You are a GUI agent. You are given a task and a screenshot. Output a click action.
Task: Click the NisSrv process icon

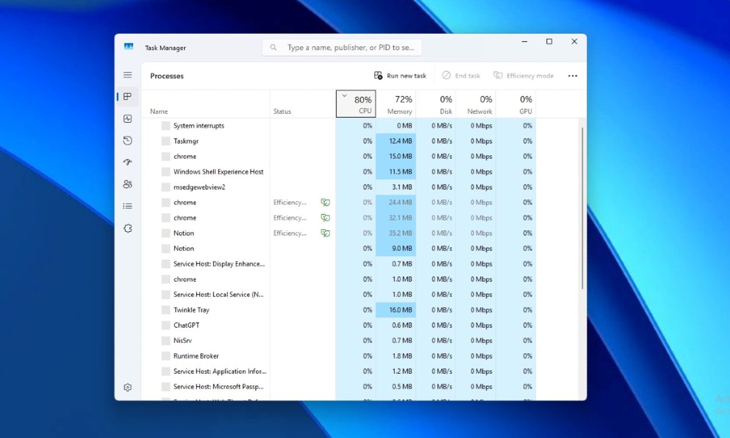[166, 340]
